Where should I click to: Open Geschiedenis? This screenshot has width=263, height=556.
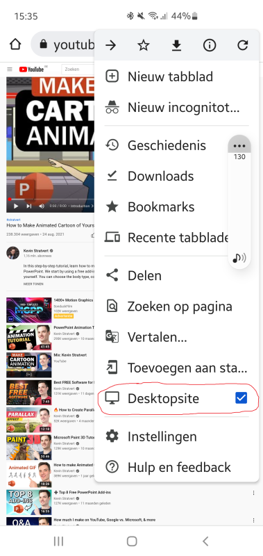[x=161, y=145]
